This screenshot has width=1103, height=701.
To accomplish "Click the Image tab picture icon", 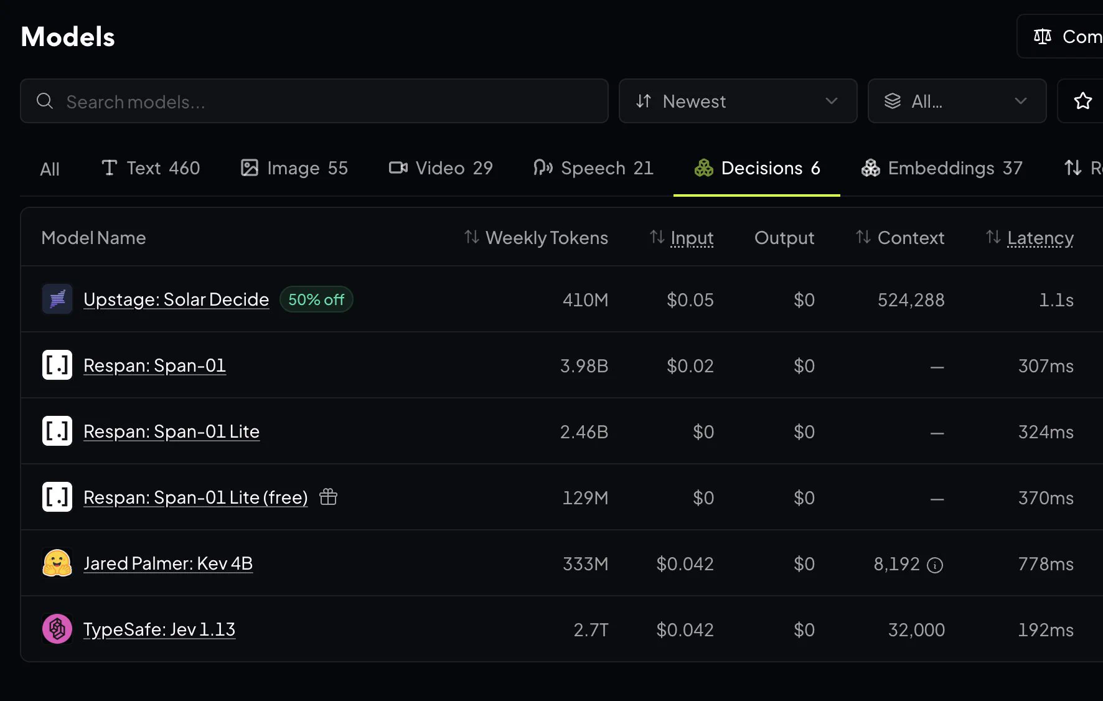I will click(249, 167).
